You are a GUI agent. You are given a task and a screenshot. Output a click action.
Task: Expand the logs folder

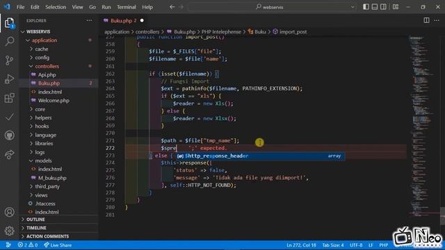tap(40, 152)
